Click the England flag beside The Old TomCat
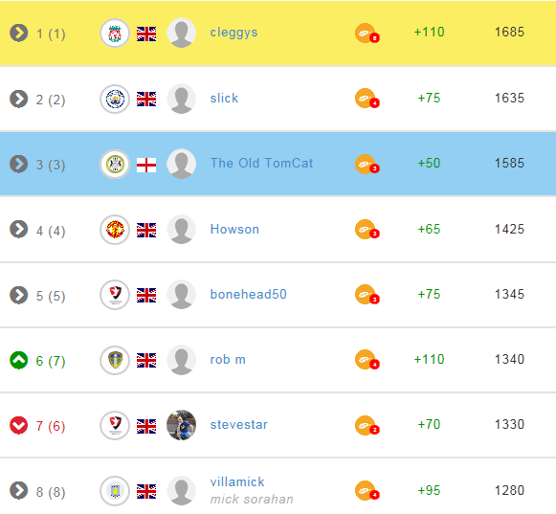 click(146, 165)
